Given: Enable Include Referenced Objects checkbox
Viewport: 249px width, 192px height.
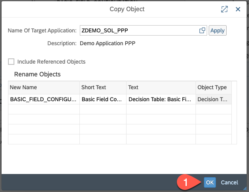Looking at the screenshot, I should pyautogui.click(x=11, y=62).
